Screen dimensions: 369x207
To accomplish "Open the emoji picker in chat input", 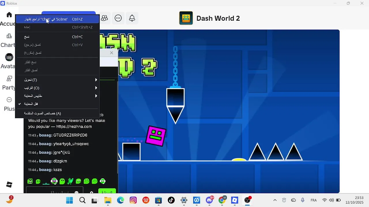I will (x=76, y=192).
